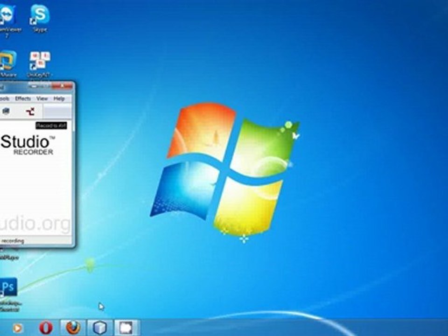Image resolution: width=448 pixels, height=336 pixels.
Task: Open the TeamViewer 7 desktop shortcut
Action: (8, 21)
